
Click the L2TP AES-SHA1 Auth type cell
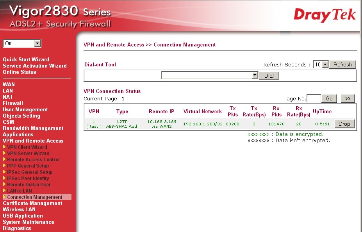(122, 124)
